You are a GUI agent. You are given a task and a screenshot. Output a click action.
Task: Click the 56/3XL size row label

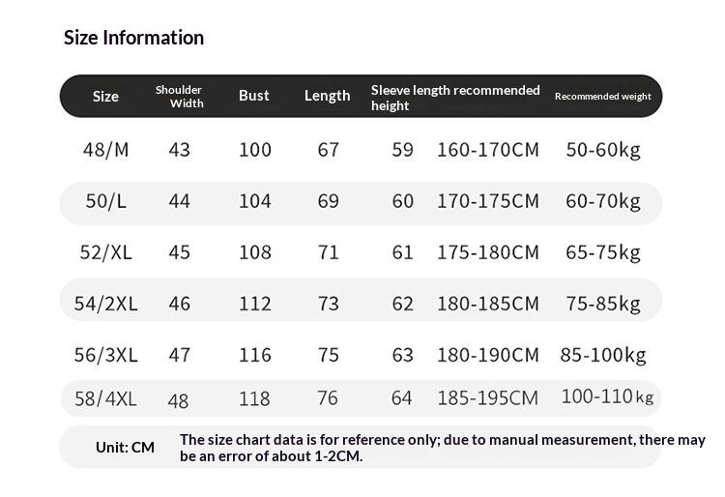[106, 355]
